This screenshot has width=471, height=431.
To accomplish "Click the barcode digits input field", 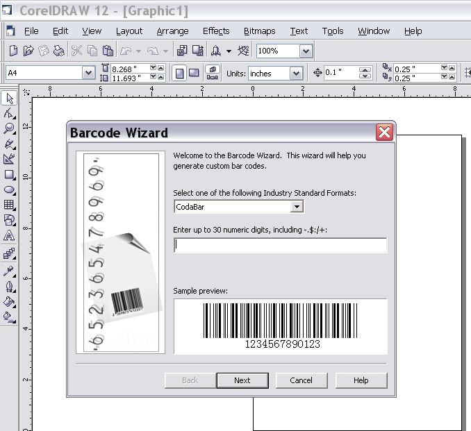I will click(280, 245).
